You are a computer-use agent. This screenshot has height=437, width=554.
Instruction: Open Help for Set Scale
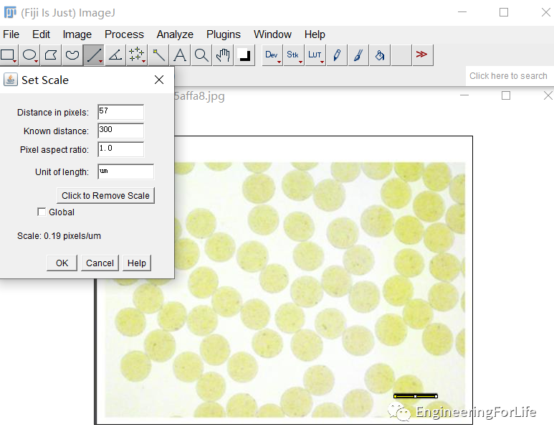(x=137, y=263)
